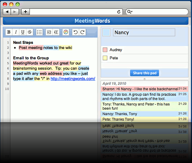
Task: Click Tony's 'this has been fun!' message
Action: pyautogui.click(x=145, y=106)
